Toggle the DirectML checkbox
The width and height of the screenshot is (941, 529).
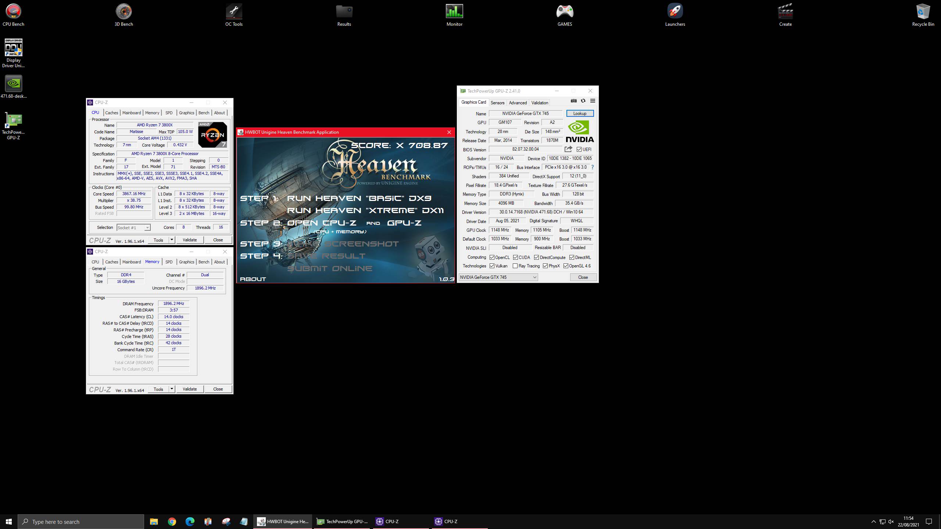pyautogui.click(x=572, y=258)
